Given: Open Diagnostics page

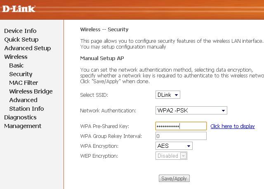Looking at the screenshot, I should click(20, 117).
